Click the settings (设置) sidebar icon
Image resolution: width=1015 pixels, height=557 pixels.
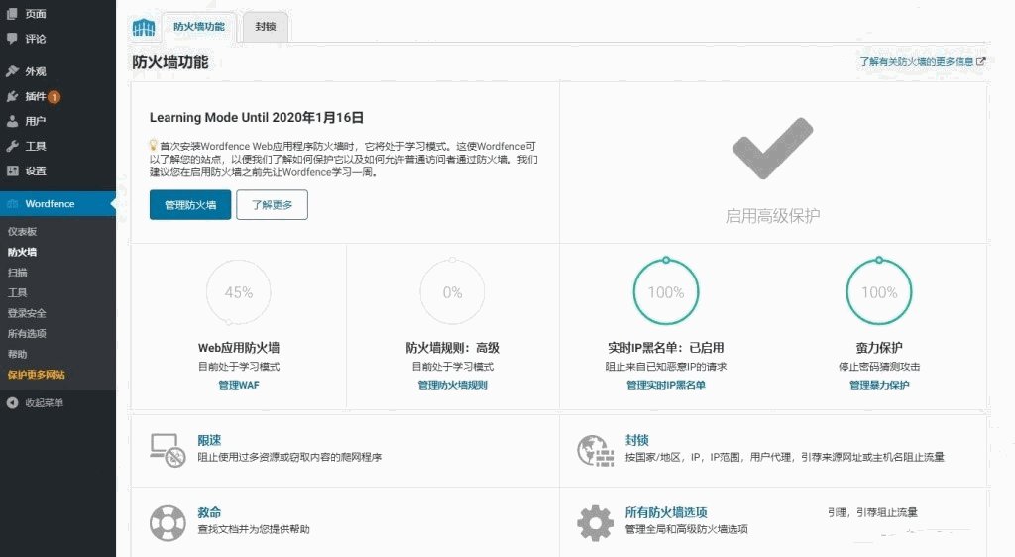[x=12, y=170]
